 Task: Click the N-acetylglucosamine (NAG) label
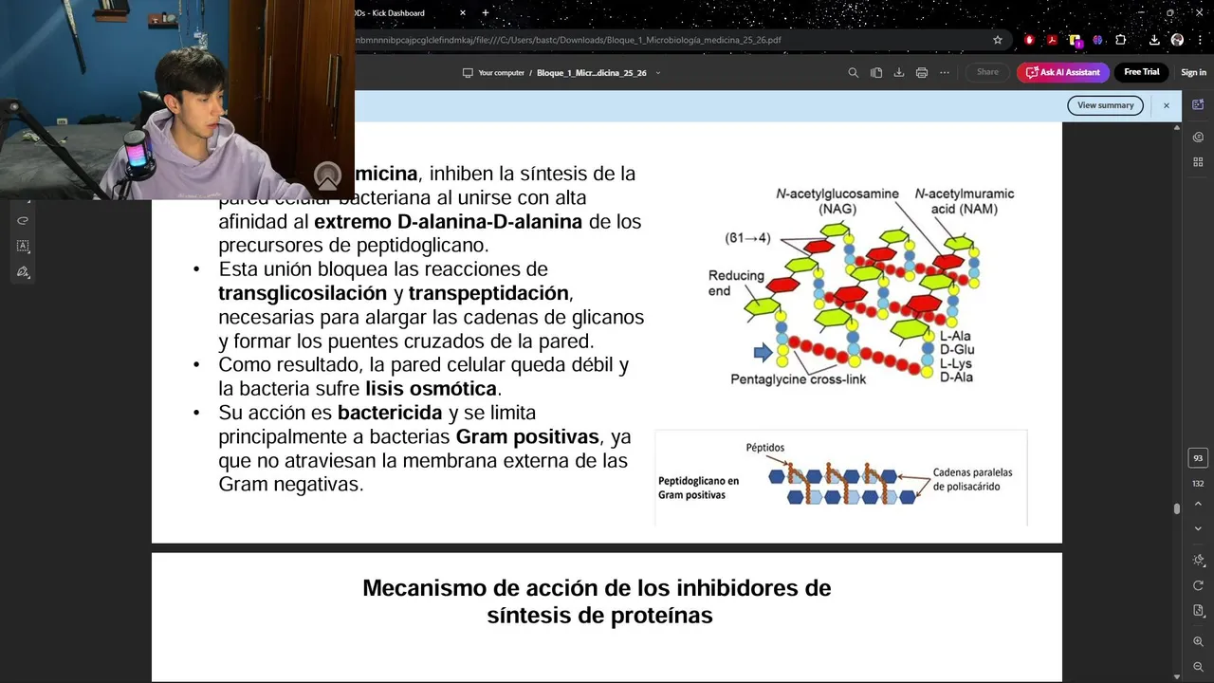(x=837, y=201)
